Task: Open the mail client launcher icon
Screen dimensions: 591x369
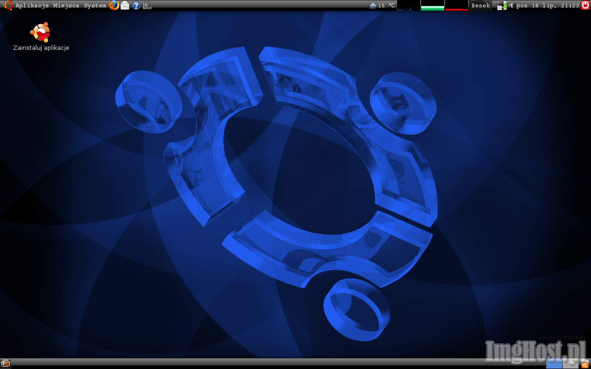Action: point(125,6)
